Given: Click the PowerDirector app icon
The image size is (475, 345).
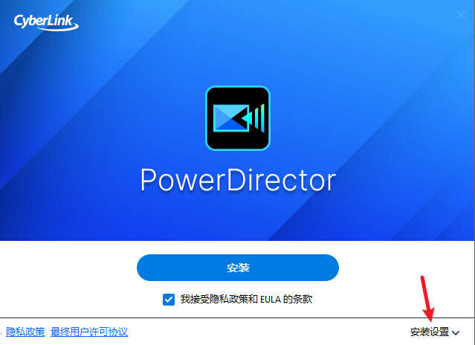Looking at the screenshot, I should [x=238, y=118].
